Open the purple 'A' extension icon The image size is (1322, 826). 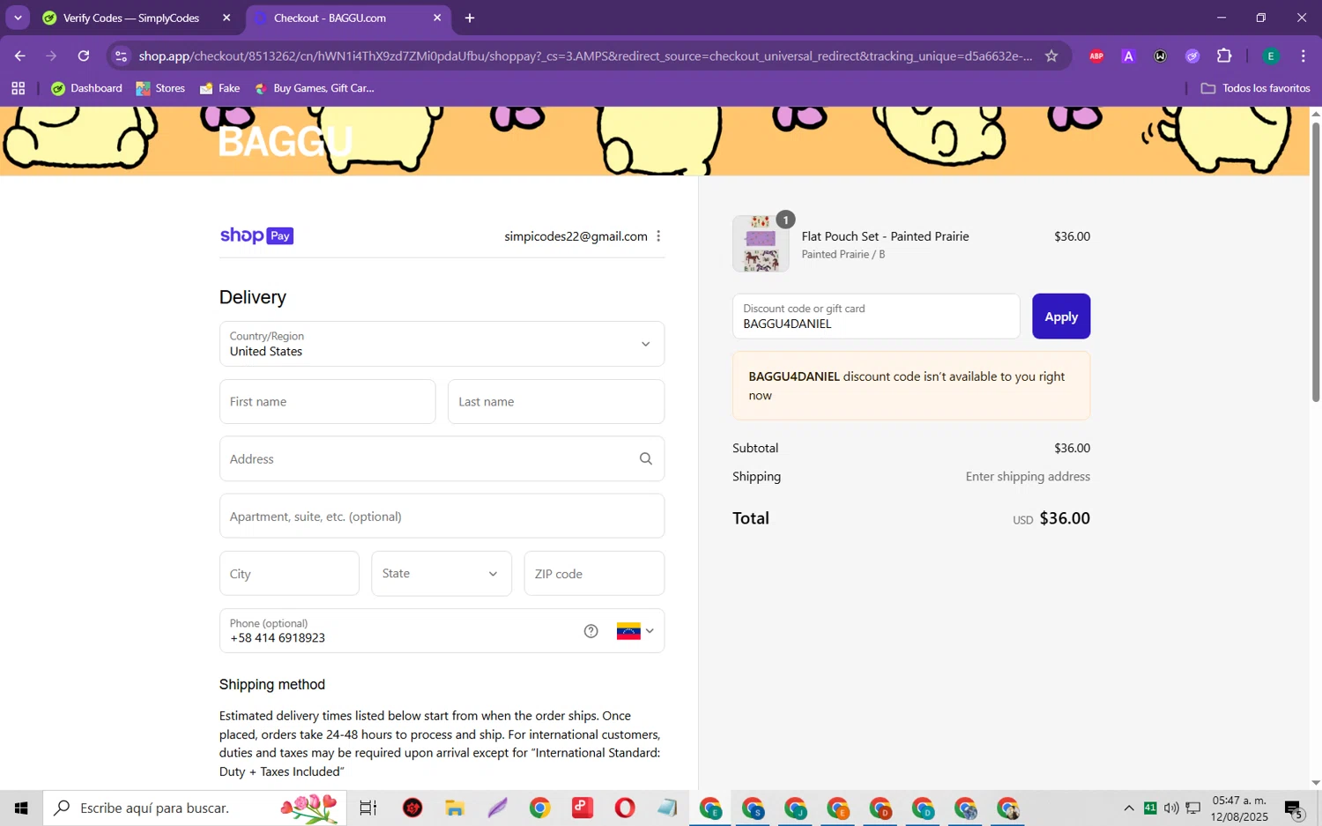1128,56
